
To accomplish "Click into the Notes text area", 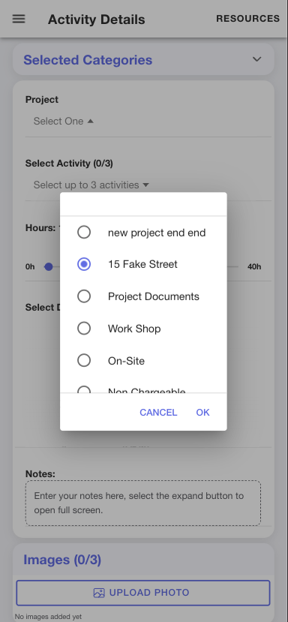I will click(x=143, y=503).
